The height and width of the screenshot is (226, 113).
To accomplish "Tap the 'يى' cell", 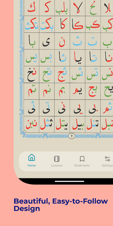I will coord(77,108).
